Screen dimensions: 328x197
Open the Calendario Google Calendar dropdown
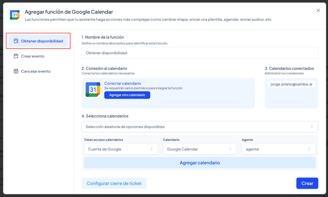click(200, 149)
